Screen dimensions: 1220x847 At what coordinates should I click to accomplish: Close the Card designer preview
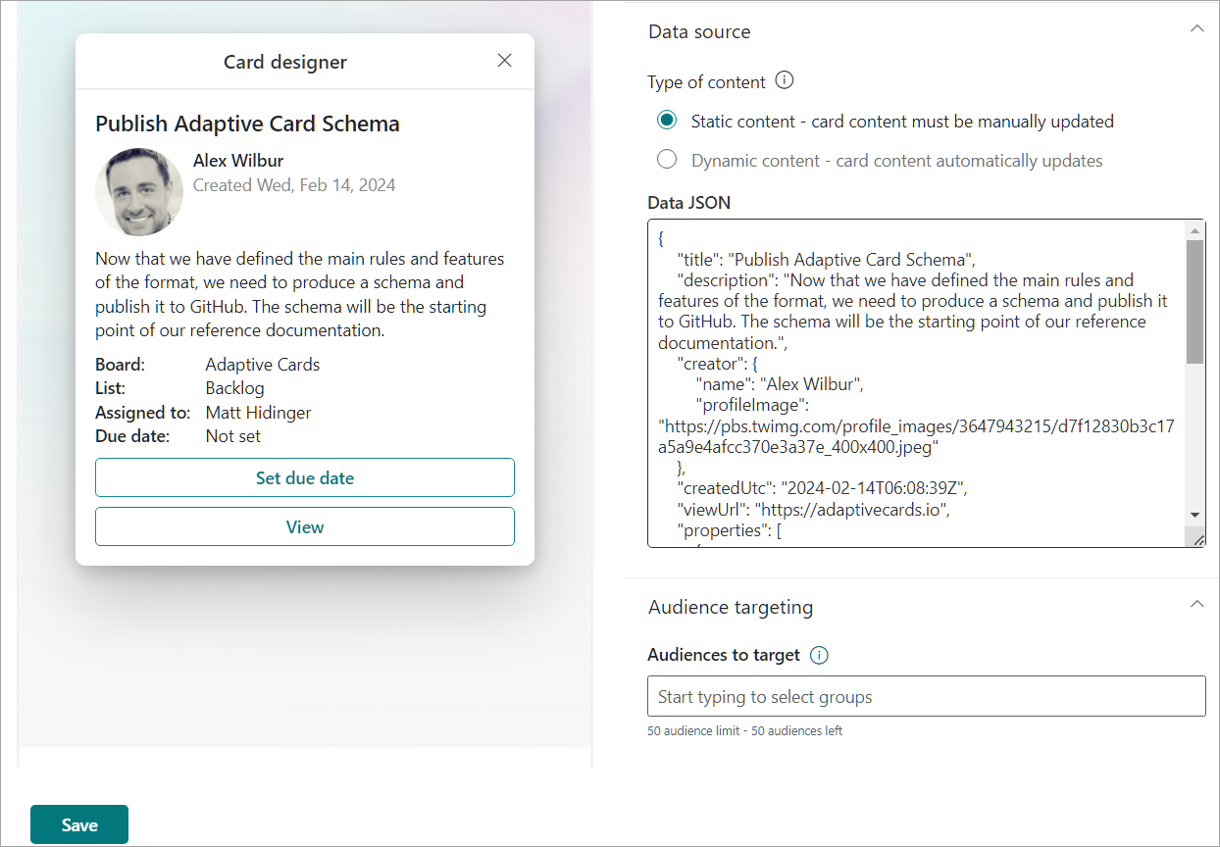505,61
